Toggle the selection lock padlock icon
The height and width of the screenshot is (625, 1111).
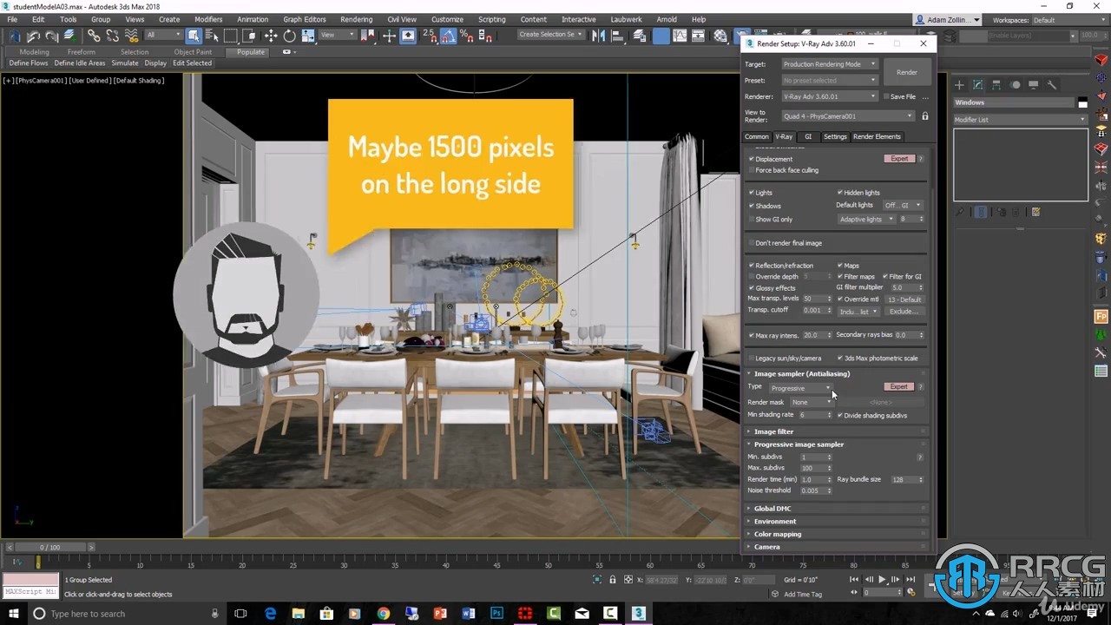[613, 580]
